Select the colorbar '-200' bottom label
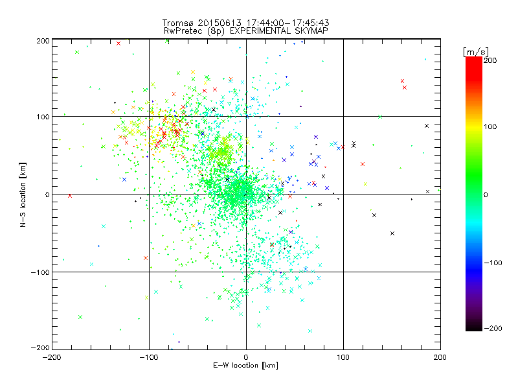Screen dimensions: 518x389 click(x=493, y=328)
